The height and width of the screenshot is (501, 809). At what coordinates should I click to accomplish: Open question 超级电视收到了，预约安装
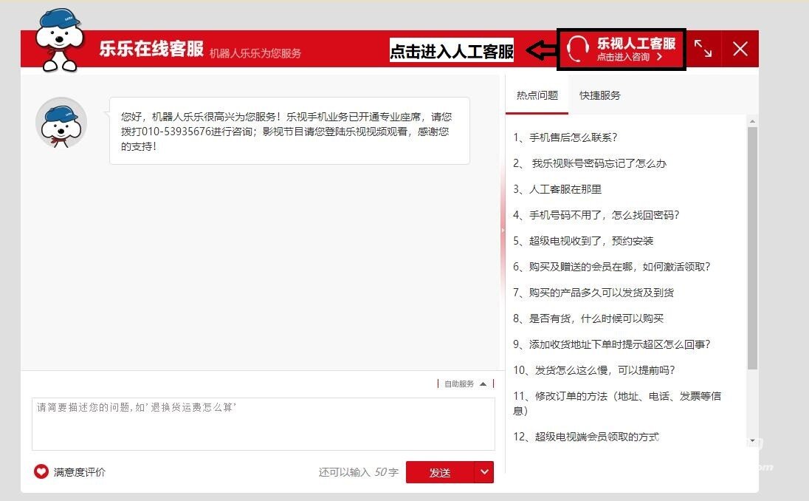coord(583,241)
